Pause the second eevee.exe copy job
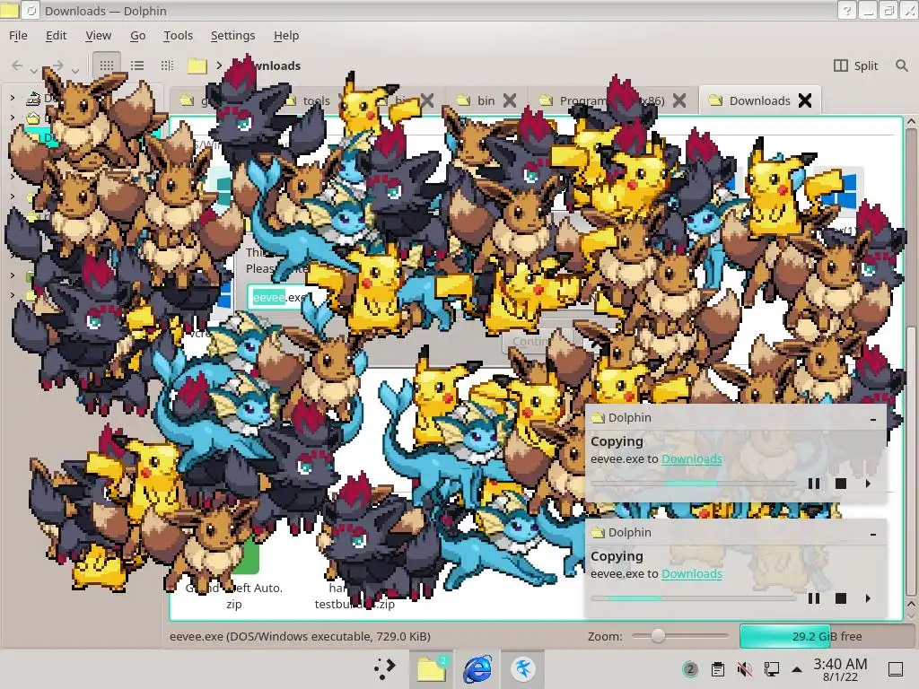Viewport: 919px width, 689px height. pyautogui.click(x=813, y=598)
